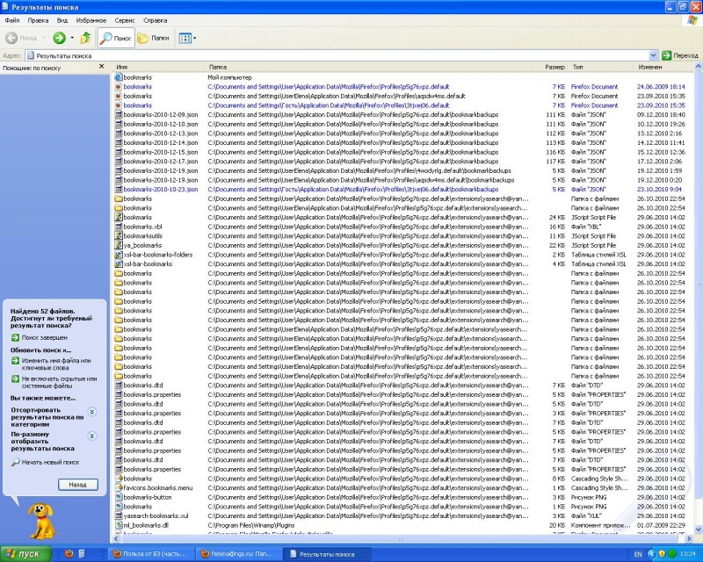Viewport: 703px width, 562px height.
Task: Click the bookmarks-2010-12-09.json file icon
Action: tap(119, 114)
